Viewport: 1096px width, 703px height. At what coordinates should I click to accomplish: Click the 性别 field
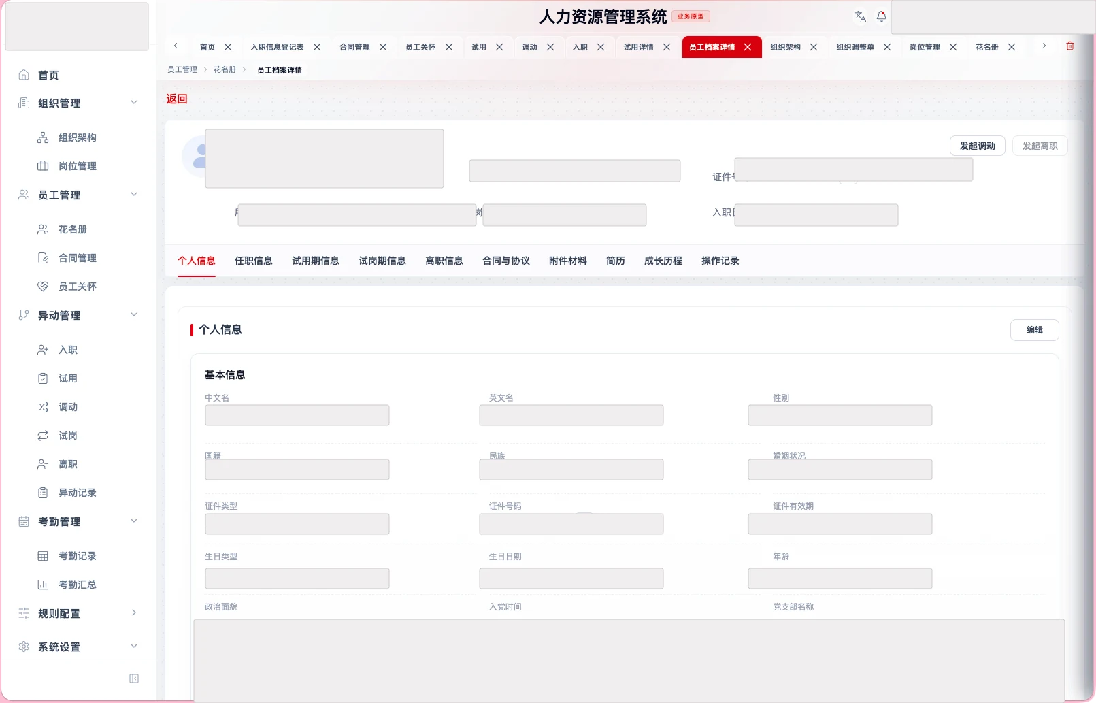(840, 415)
